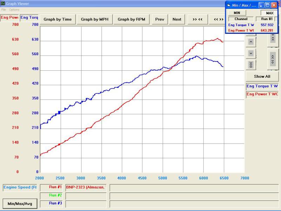Click the Engine Speed axis selector

pos(20,187)
